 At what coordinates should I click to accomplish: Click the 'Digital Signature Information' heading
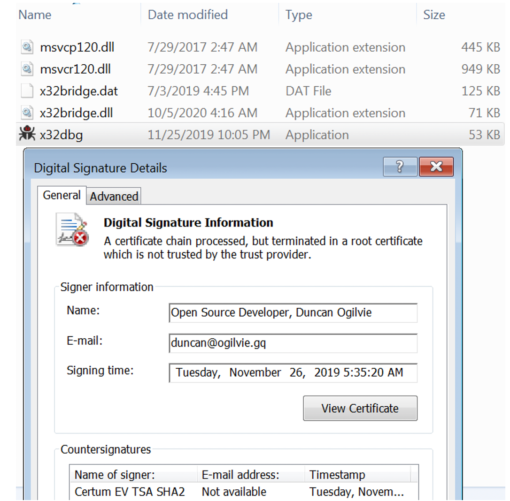click(x=188, y=223)
